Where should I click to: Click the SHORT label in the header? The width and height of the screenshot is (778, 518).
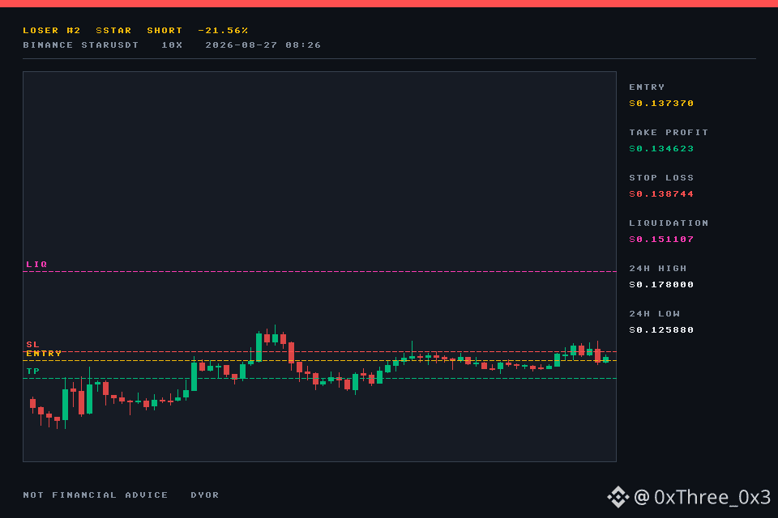[x=165, y=30]
